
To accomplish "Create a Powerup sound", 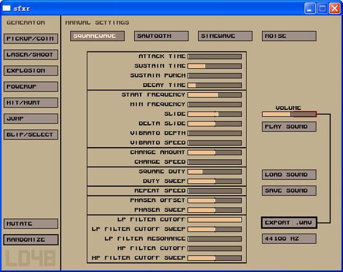I will point(31,87).
